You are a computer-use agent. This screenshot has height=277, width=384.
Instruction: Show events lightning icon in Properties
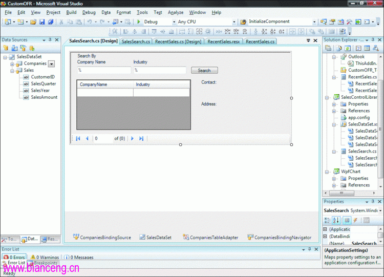point(356,220)
